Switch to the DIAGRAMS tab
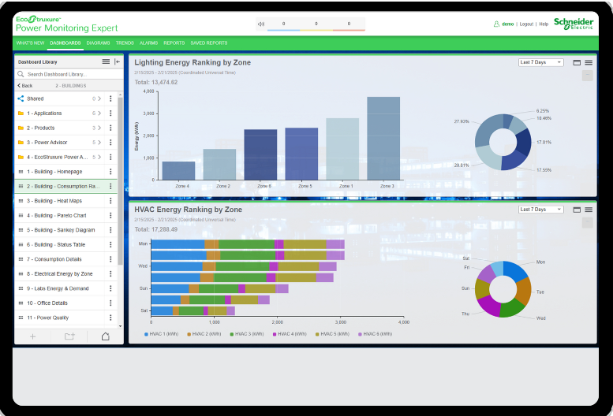The height and width of the screenshot is (416, 613). coord(98,43)
